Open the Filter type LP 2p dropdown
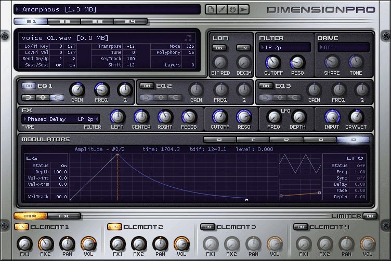 (x=285, y=48)
